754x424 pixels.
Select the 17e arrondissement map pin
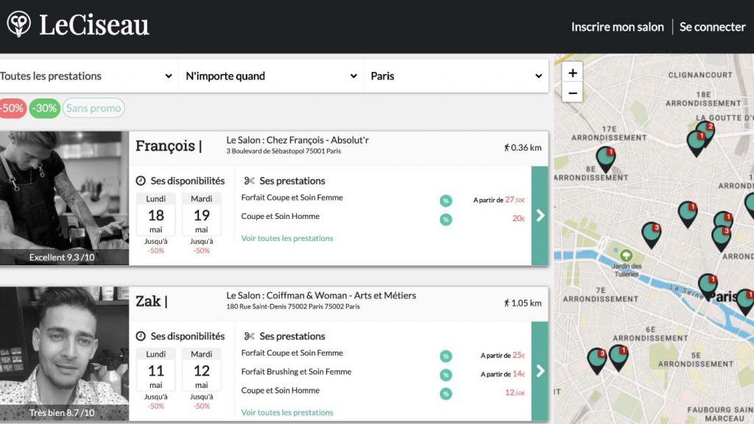[605, 159]
